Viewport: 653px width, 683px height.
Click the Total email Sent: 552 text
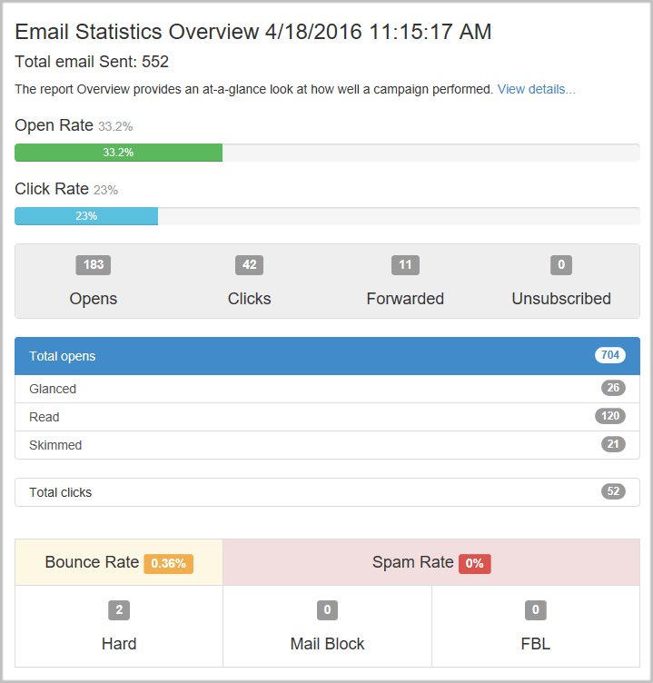click(92, 62)
